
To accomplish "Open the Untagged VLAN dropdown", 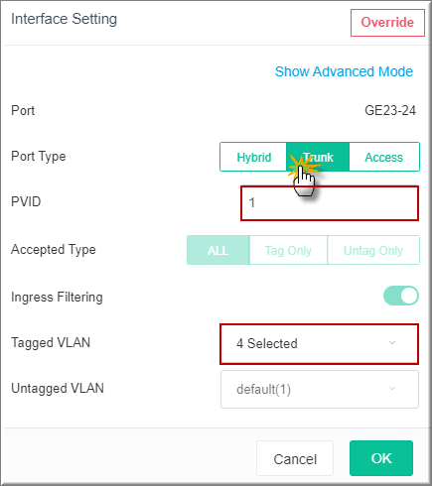I will tap(320, 389).
